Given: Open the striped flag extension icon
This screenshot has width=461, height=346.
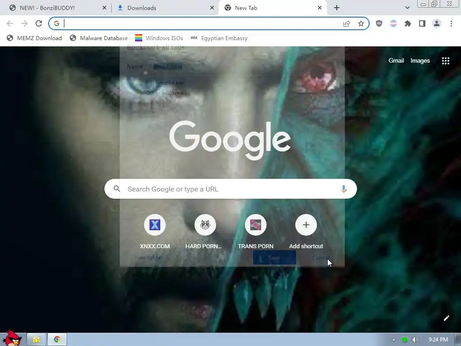Looking at the screenshot, I should point(393,23).
